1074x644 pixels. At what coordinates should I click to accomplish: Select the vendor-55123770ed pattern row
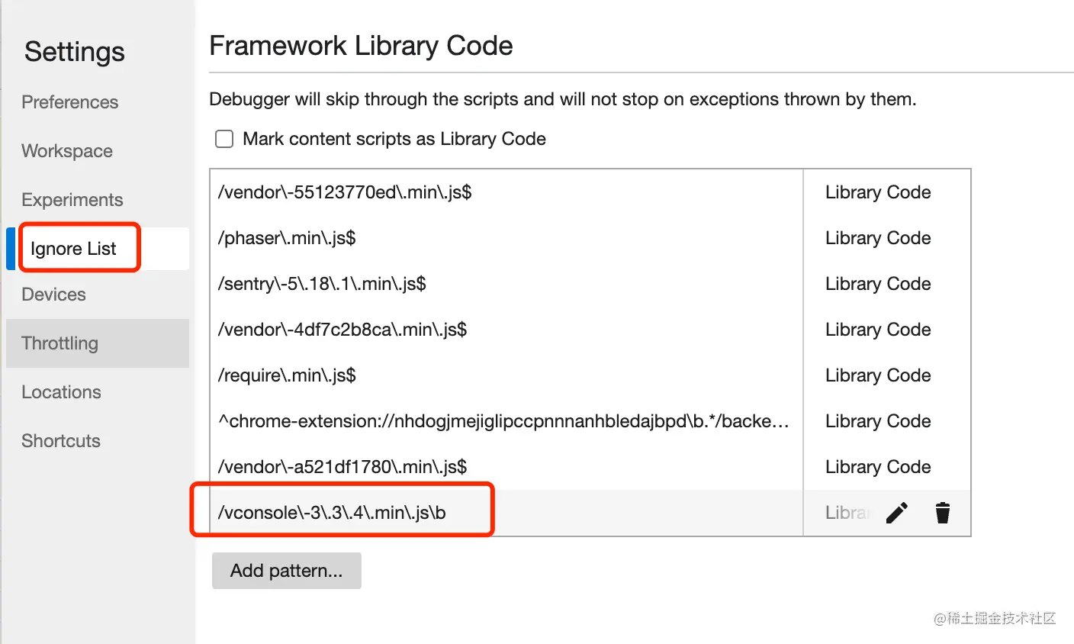345,192
